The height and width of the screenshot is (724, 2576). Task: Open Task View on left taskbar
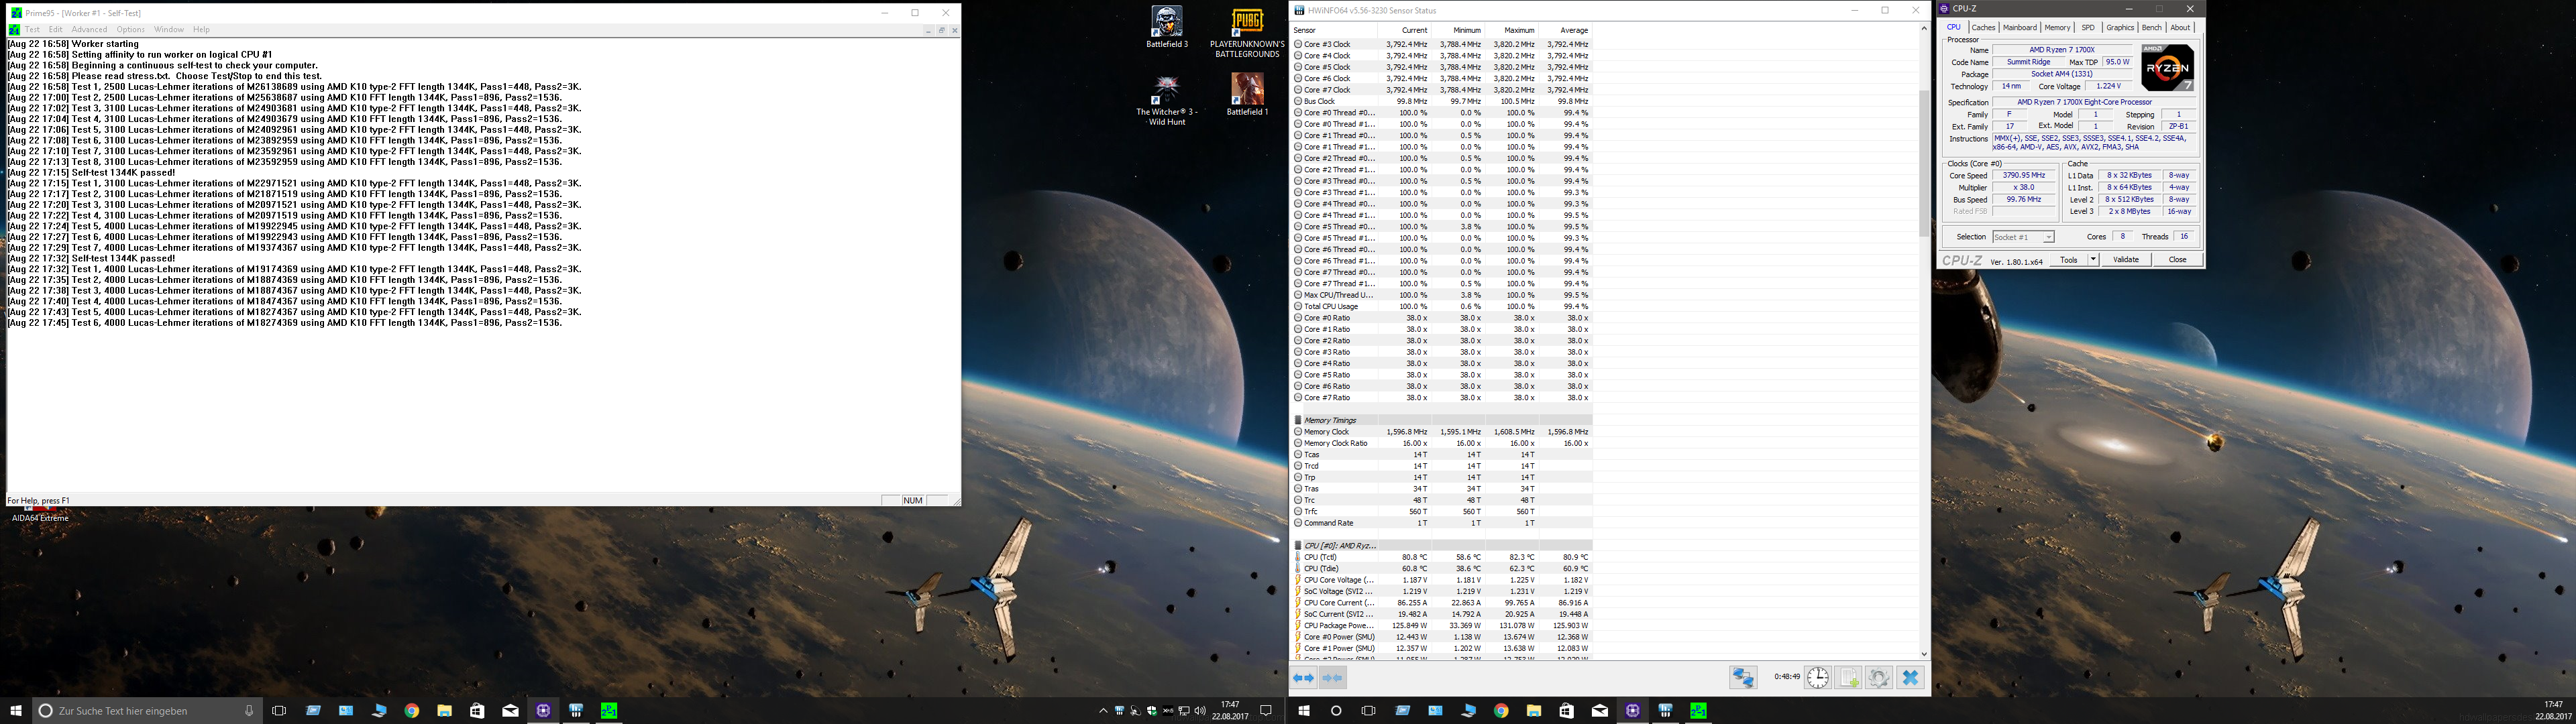pyautogui.click(x=279, y=711)
